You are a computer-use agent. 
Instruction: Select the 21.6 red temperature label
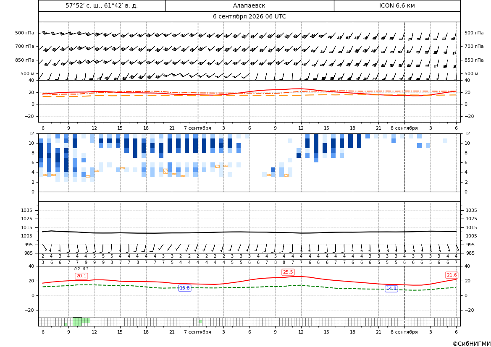pos(452,275)
